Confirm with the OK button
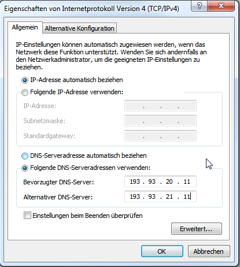Screen dimensions: 240x267 pyautogui.click(x=162, y=251)
